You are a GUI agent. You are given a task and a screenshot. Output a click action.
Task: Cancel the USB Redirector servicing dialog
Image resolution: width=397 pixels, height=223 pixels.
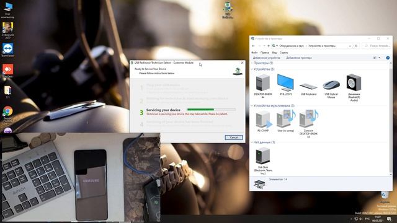pos(234,138)
